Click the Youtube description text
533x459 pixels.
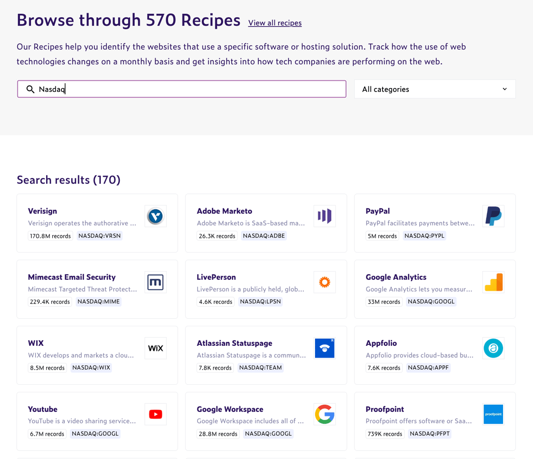(x=82, y=421)
